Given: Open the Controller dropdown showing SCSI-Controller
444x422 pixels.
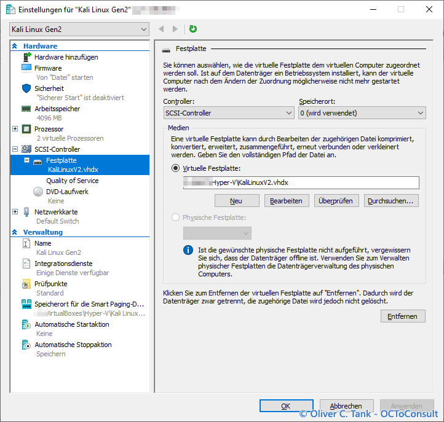Looking at the screenshot, I should (229, 113).
